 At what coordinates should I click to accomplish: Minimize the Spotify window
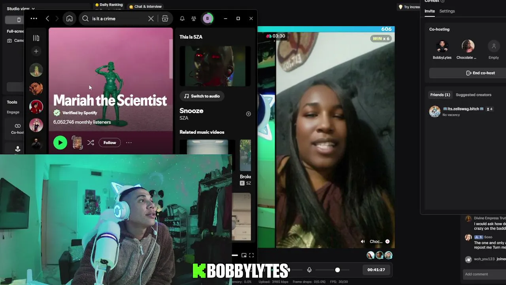(x=225, y=19)
